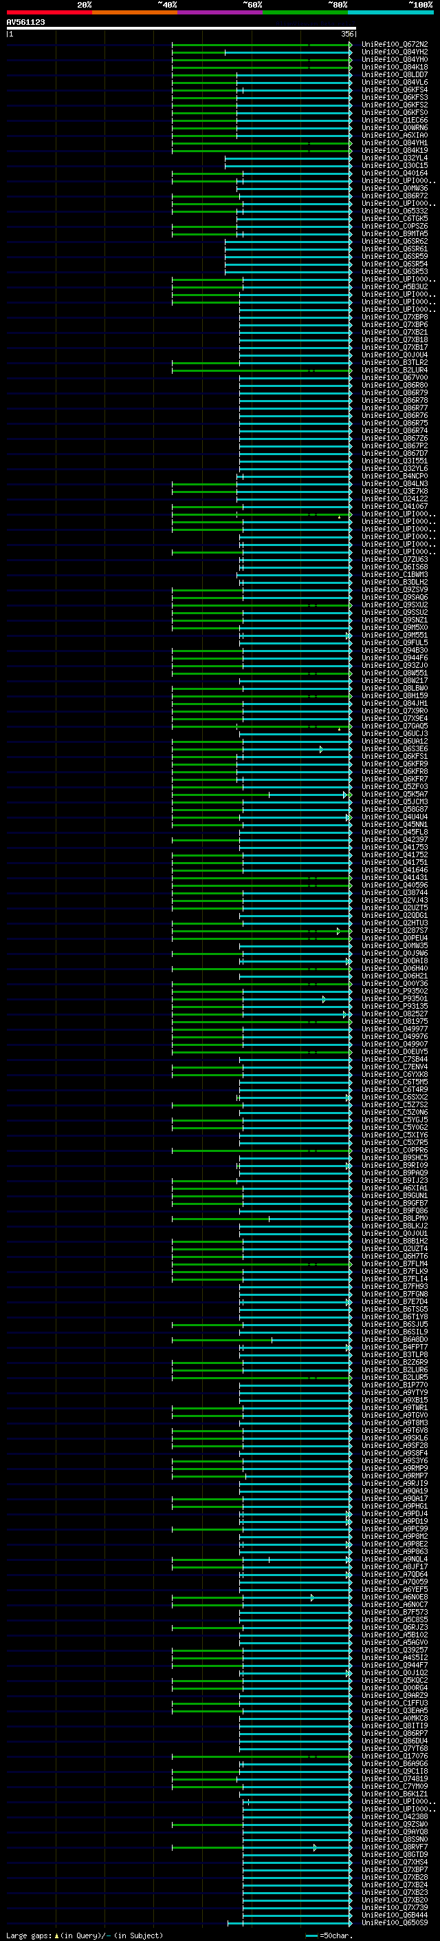
Task: Click the green ~80% identity legend bar
Action: (305, 12)
